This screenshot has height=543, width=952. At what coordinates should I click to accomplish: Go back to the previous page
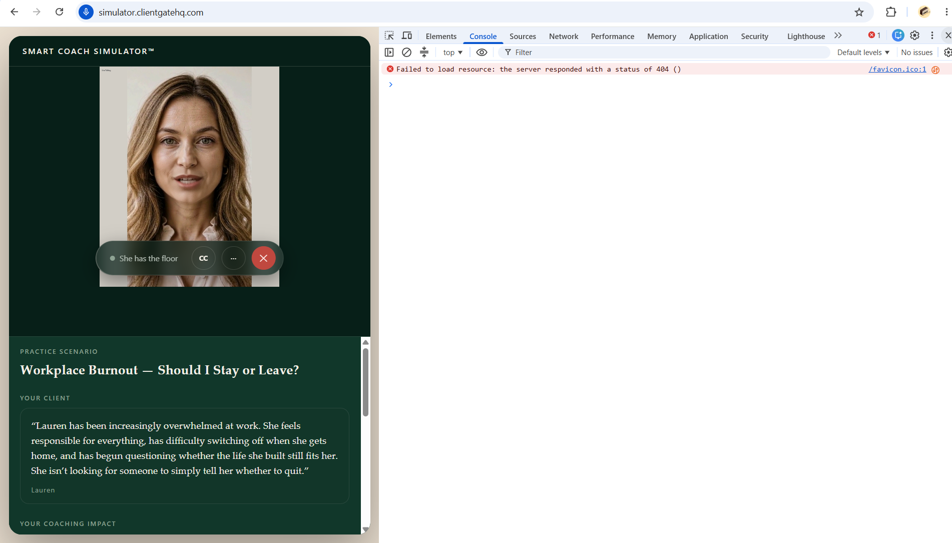[x=15, y=12]
